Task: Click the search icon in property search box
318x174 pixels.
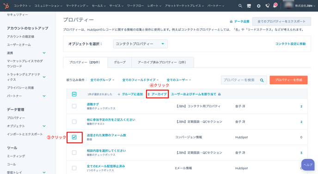Action: (262, 80)
